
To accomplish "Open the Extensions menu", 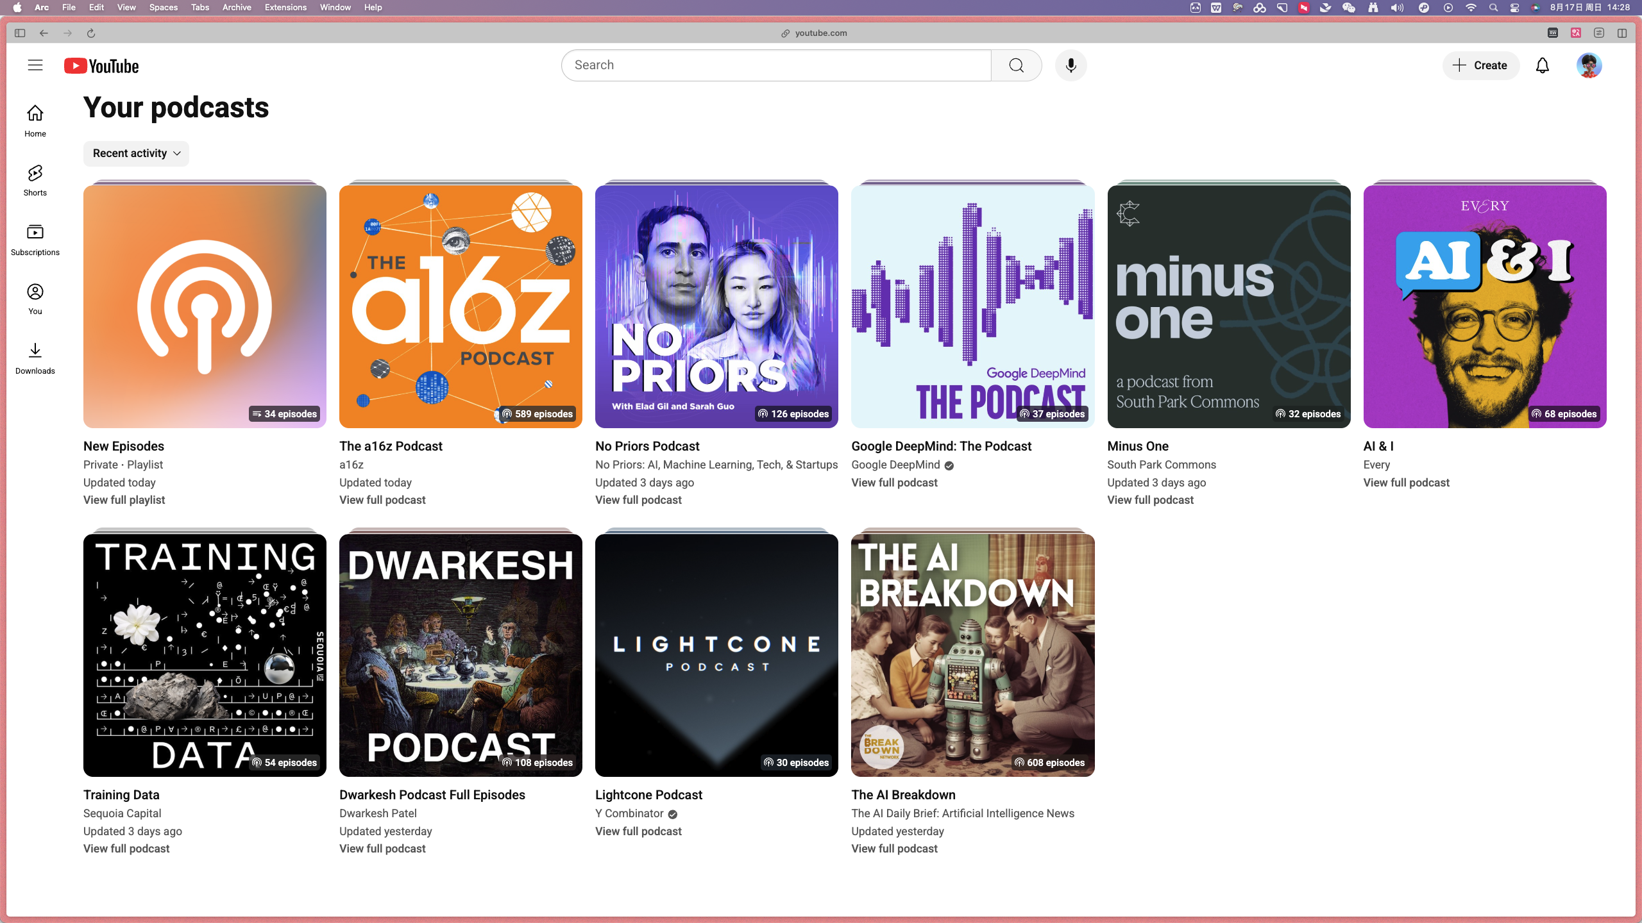I will (x=285, y=8).
